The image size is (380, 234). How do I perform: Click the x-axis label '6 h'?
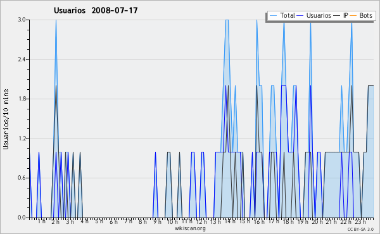click(x=113, y=221)
